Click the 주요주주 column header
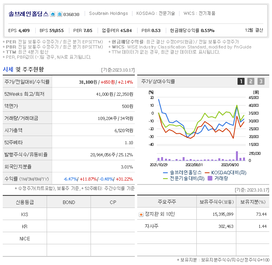 tap(167, 202)
